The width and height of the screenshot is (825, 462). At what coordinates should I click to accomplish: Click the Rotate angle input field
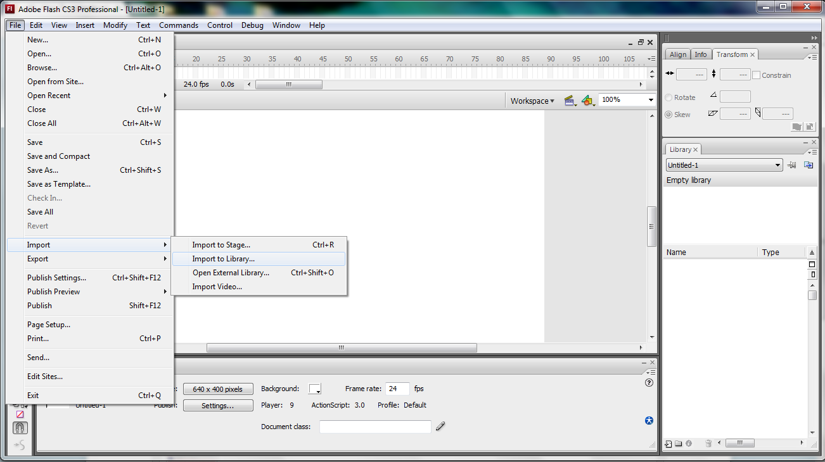click(735, 97)
